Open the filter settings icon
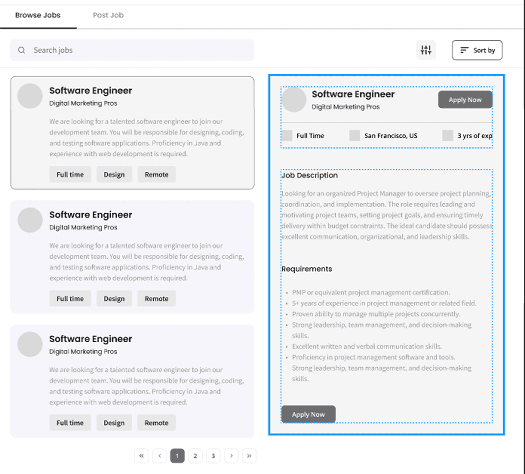This screenshot has height=474, width=525. click(426, 50)
